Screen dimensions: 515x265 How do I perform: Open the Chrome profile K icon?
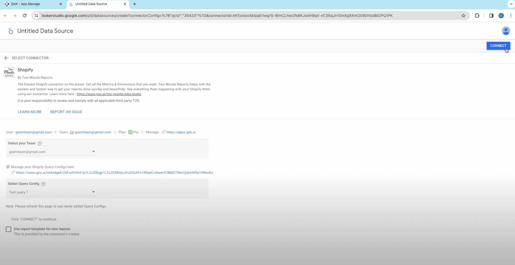501,16
